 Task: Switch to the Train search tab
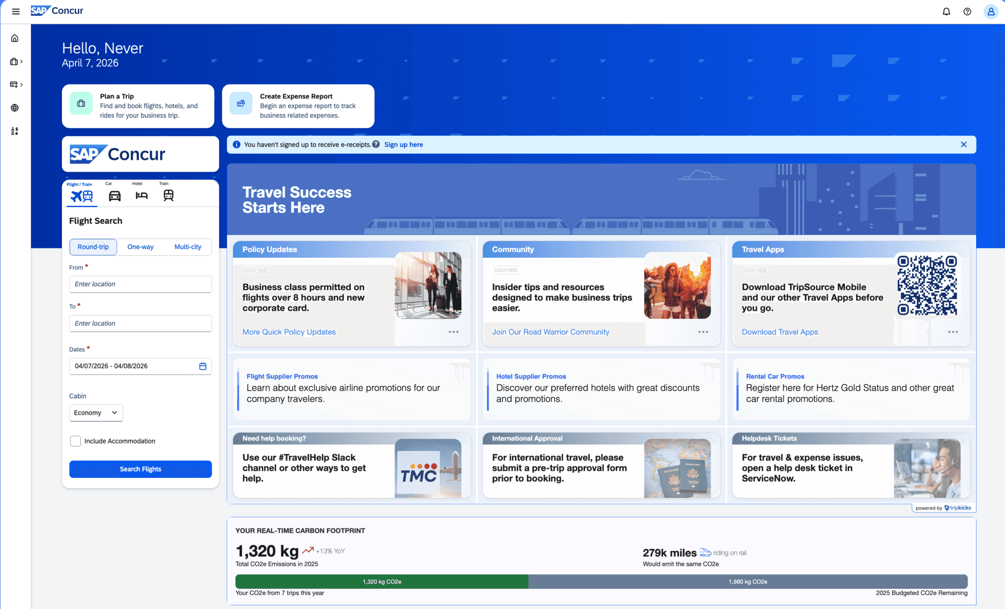coord(168,192)
